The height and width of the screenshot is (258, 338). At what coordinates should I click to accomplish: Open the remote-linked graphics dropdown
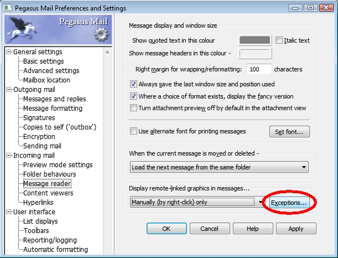pyautogui.click(x=196, y=202)
